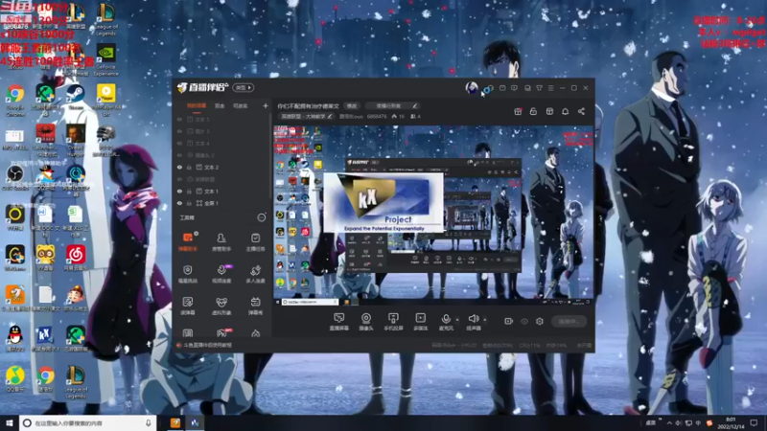Click the taskbar search box
This screenshot has width=767, height=431.
click(88, 422)
